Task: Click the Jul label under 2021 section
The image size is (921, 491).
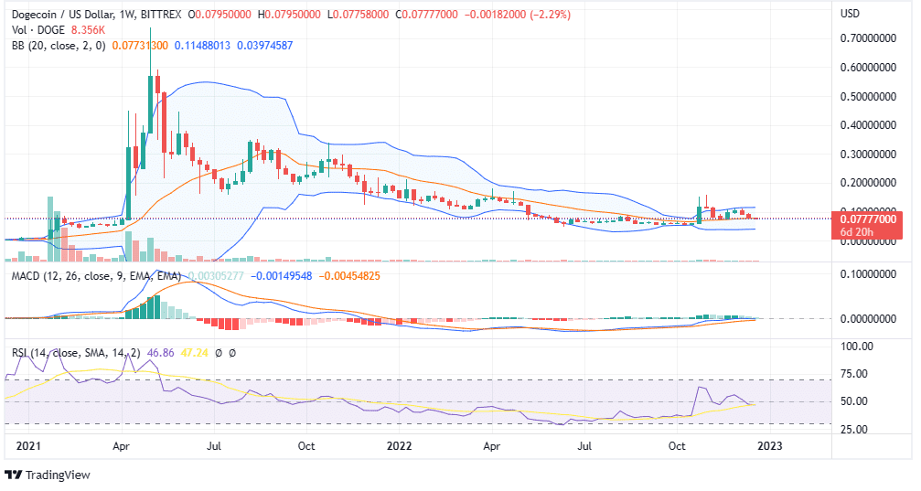Action: [214, 446]
